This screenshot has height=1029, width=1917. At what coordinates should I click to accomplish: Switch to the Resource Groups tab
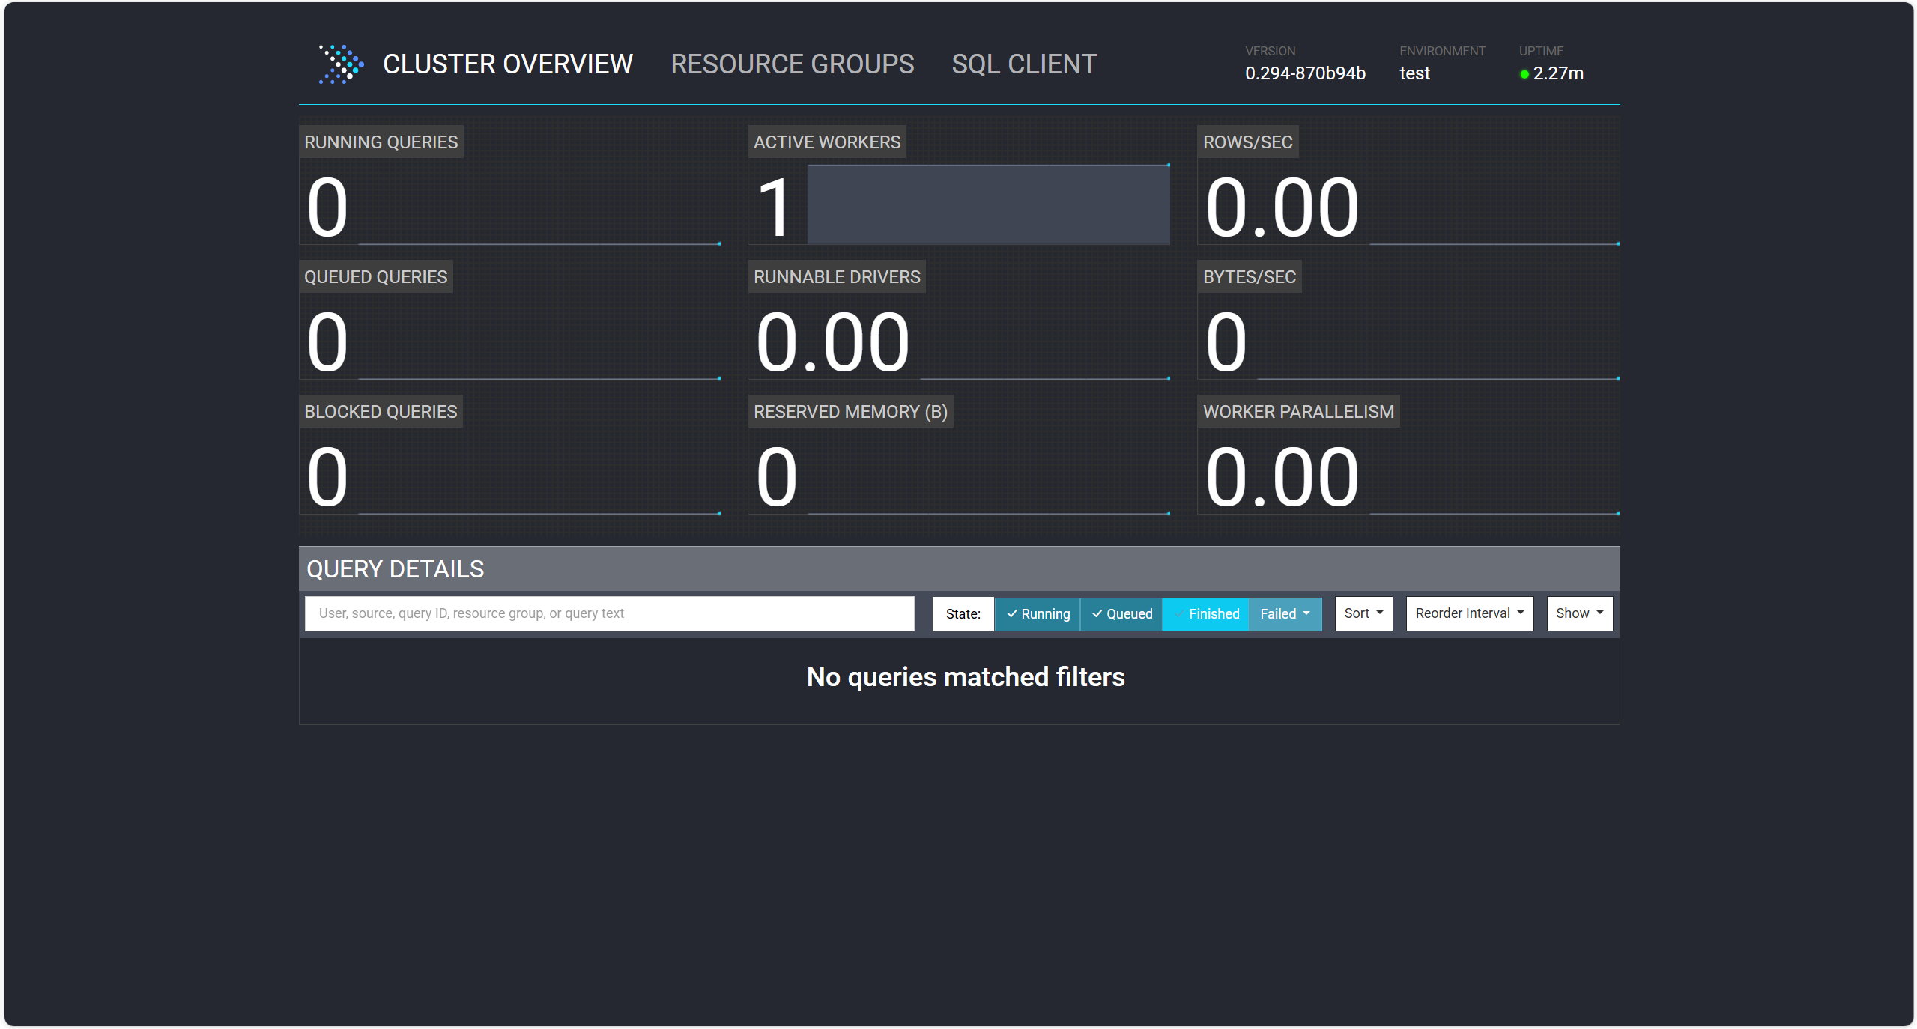click(792, 64)
